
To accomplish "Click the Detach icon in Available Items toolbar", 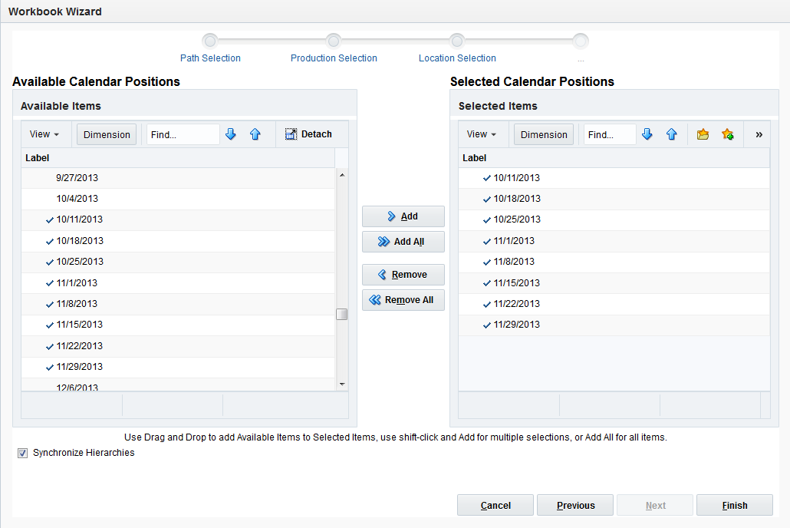I will tap(291, 134).
